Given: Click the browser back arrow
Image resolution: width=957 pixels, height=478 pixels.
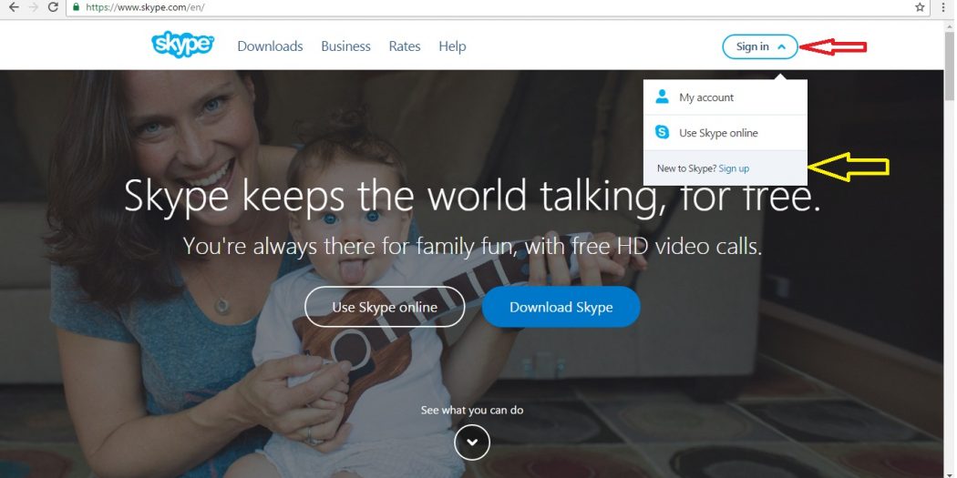Looking at the screenshot, I should (x=14, y=7).
